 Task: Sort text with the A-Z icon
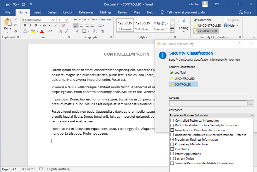(x=95, y=31)
